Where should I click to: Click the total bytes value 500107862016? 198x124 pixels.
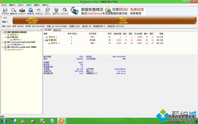point(120,69)
